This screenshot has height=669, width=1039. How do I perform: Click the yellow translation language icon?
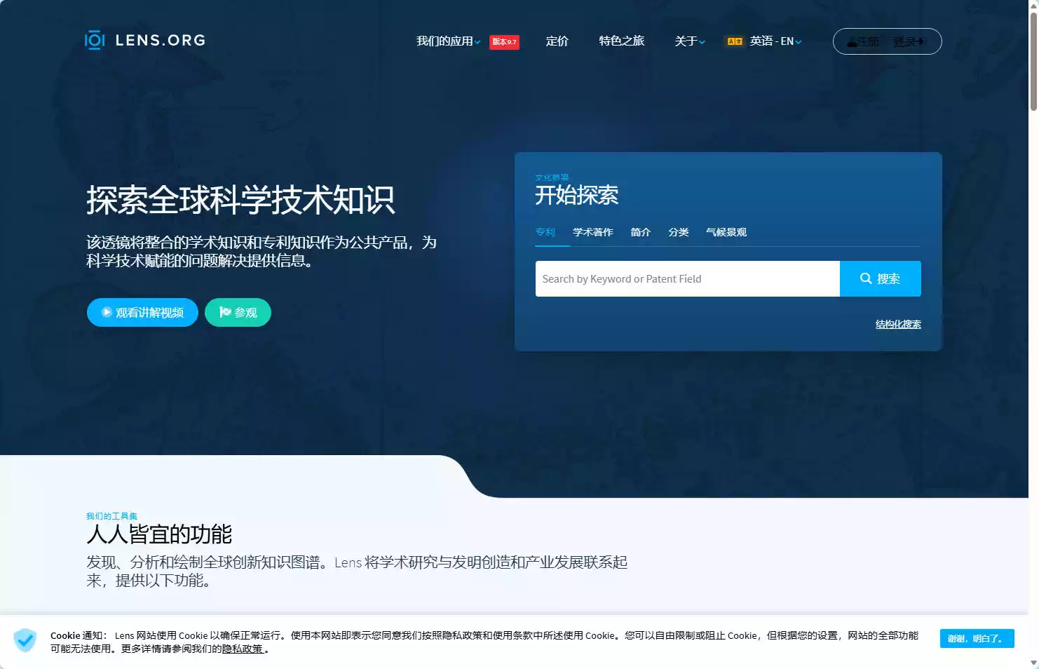point(735,41)
